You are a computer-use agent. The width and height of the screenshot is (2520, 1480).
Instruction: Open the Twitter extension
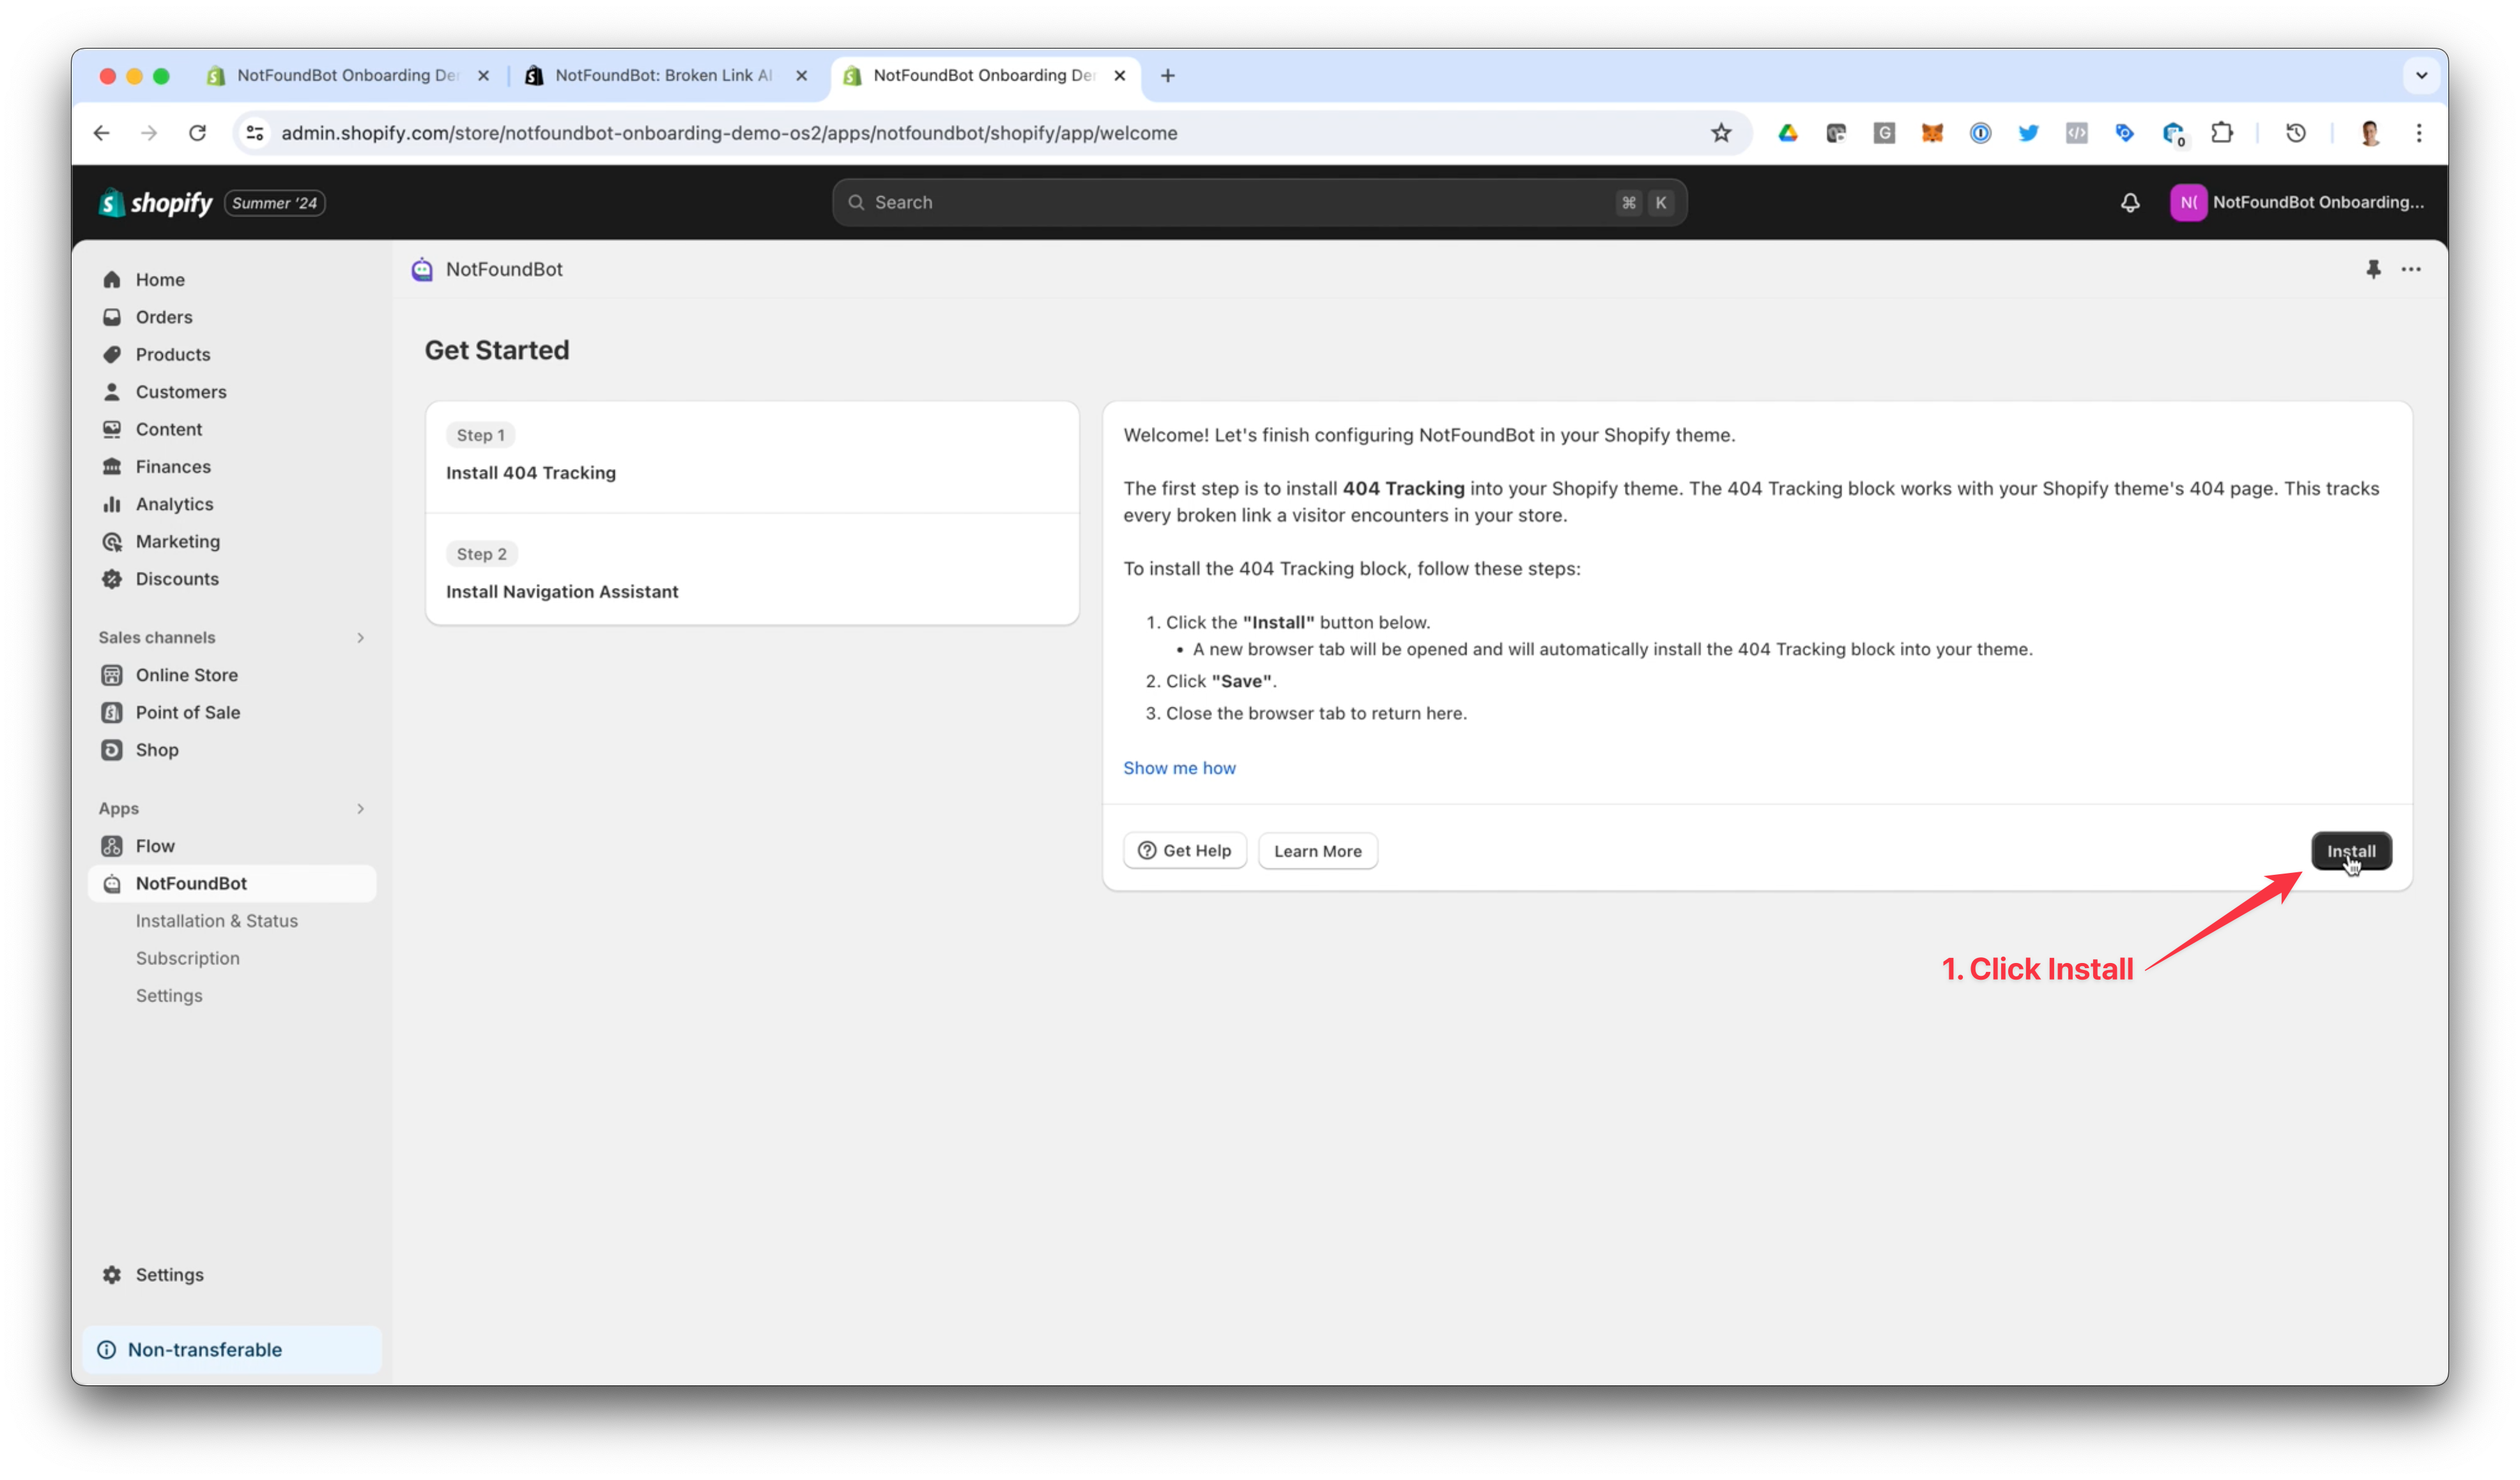coord(2028,132)
